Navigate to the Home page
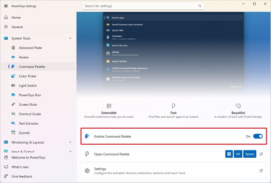This screenshot has width=271, height=183. pos(16,17)
